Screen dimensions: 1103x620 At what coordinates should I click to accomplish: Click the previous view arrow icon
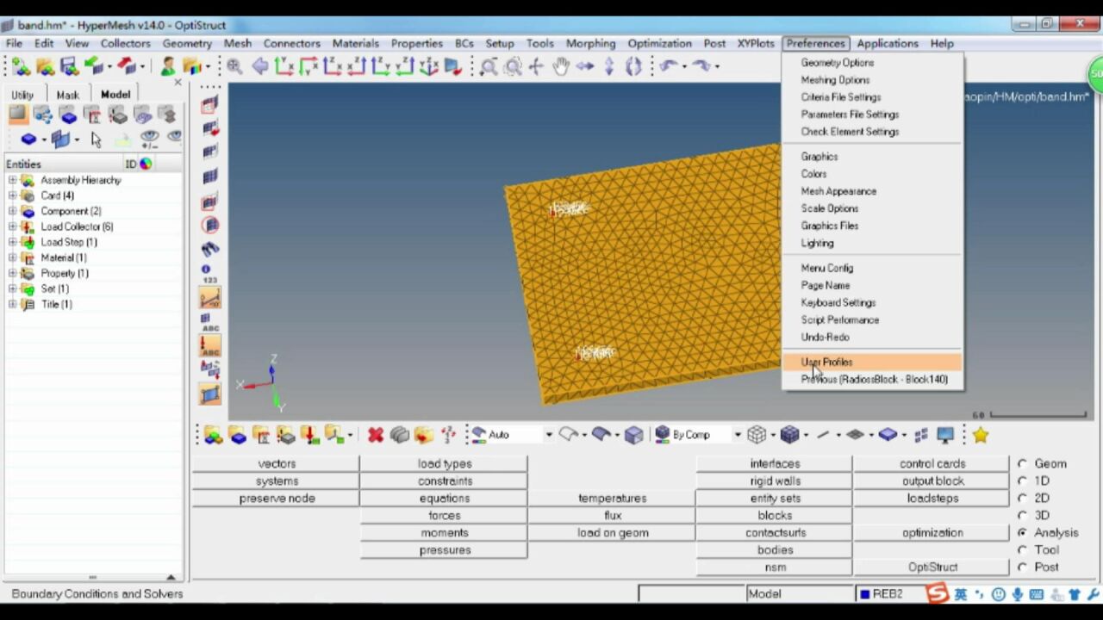coord(259,66)
